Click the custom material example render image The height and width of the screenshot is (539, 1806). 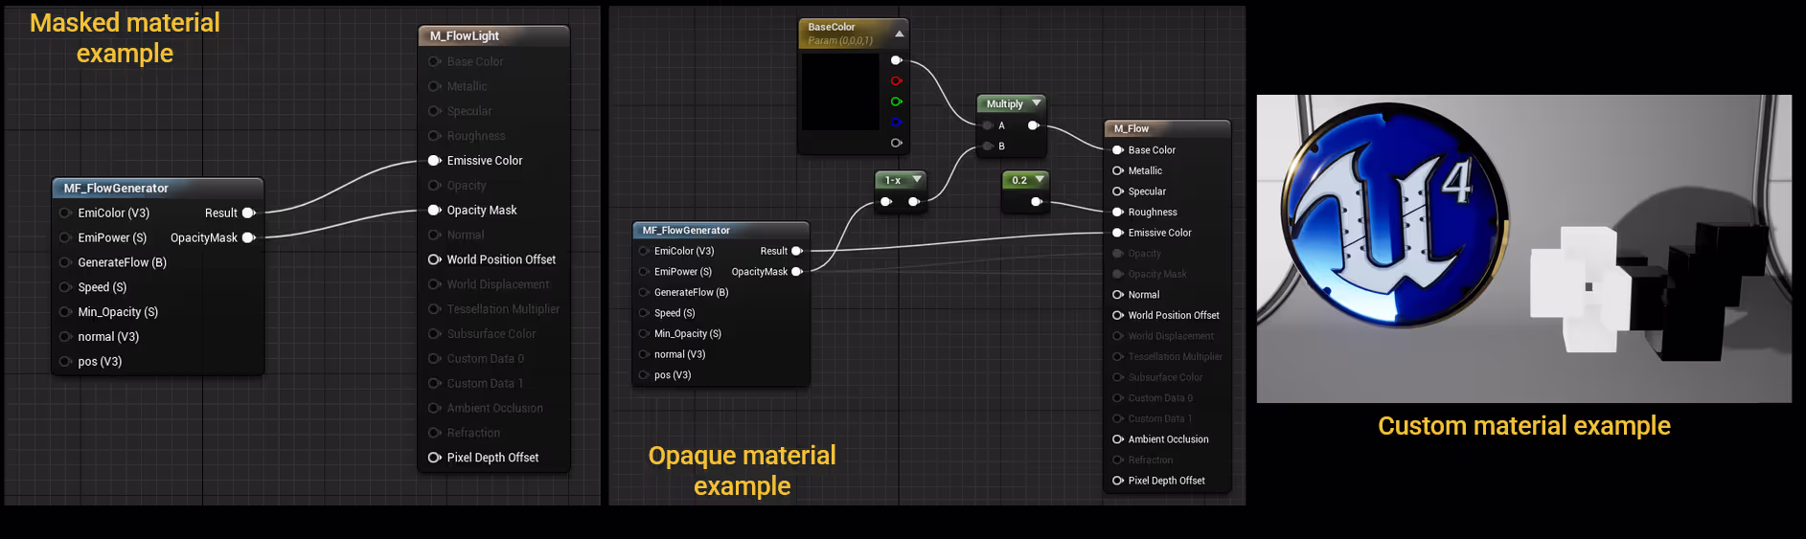point(1523,248)
